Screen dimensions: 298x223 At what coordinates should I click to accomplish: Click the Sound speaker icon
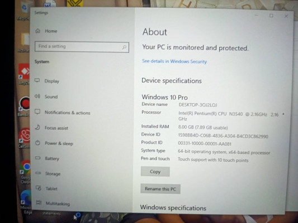point(37,96)
